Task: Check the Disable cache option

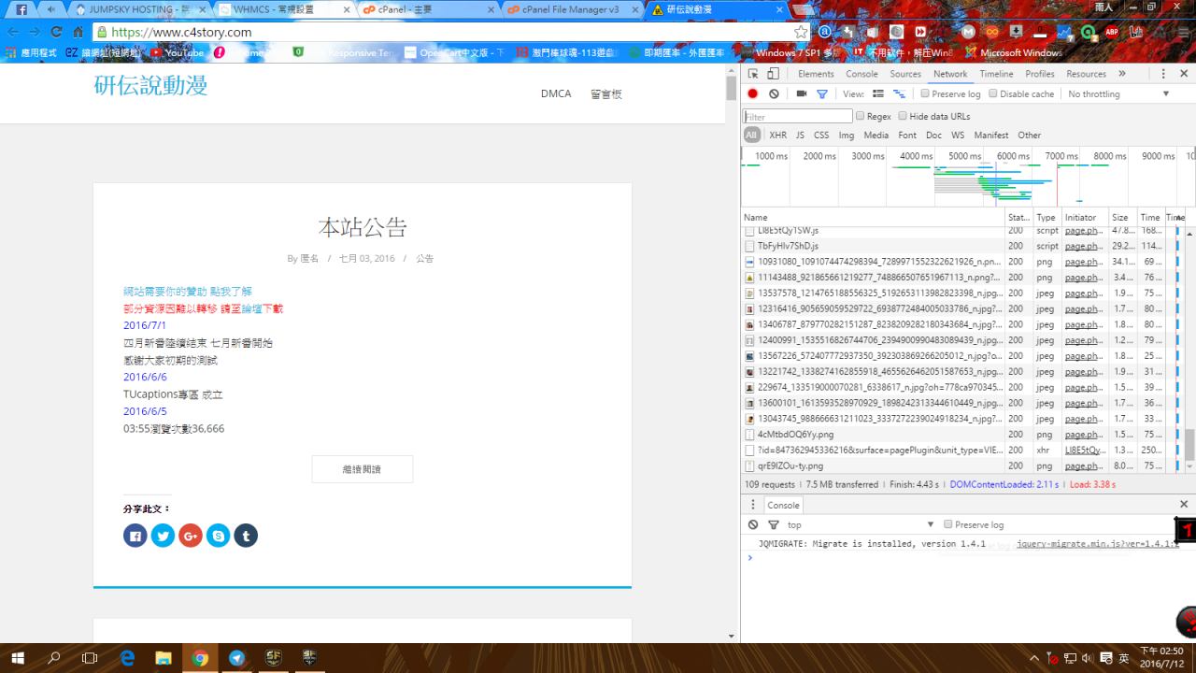Action: 993,93
